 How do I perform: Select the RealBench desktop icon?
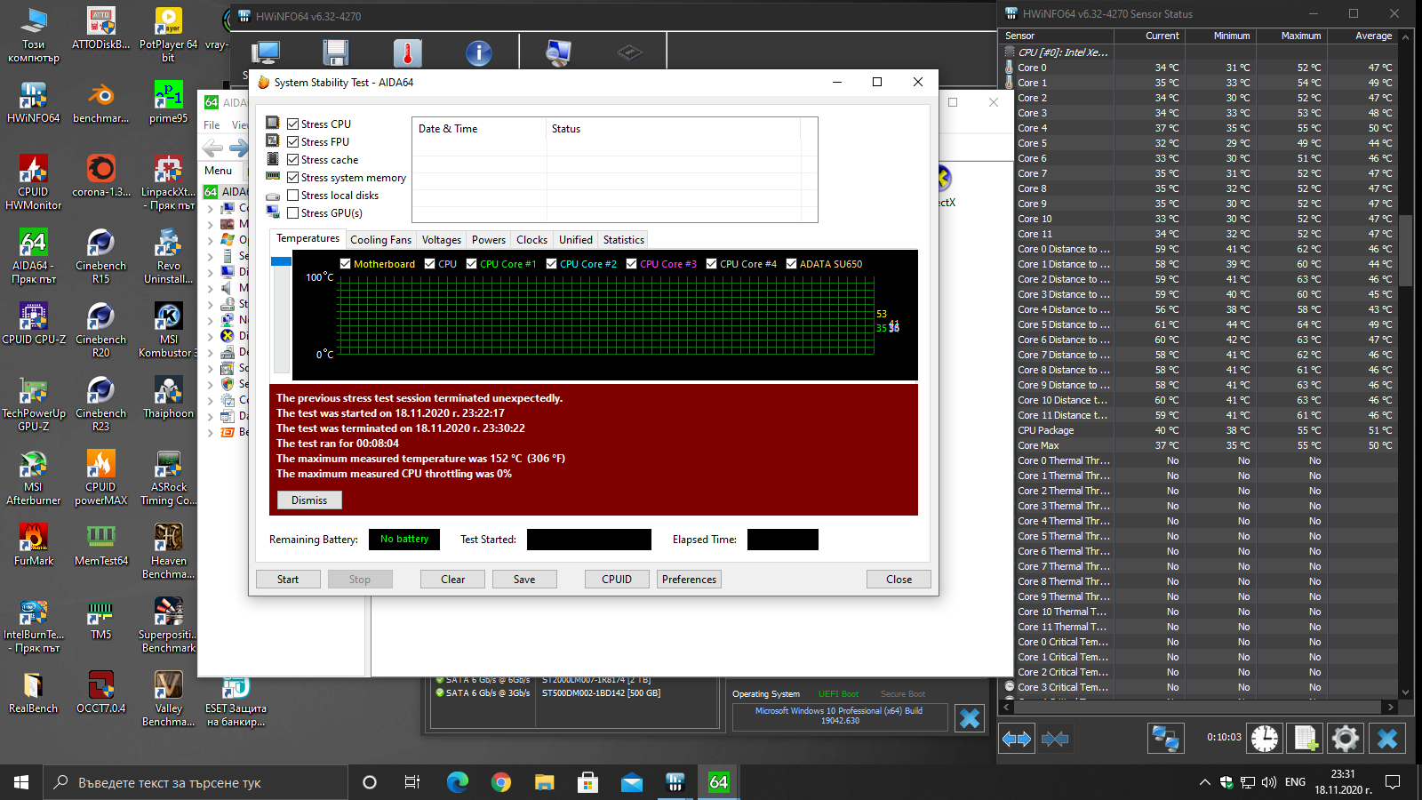pyautogui.click(x=34, y=692)
